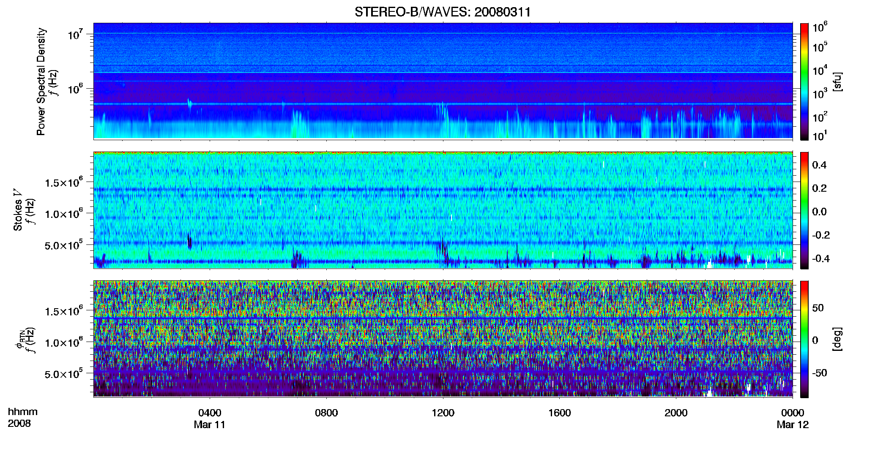Click the Stokes V spectrogram panel
Image resolution: width=886 pixels, height=456 pixels.
click(x=443, y=210)
